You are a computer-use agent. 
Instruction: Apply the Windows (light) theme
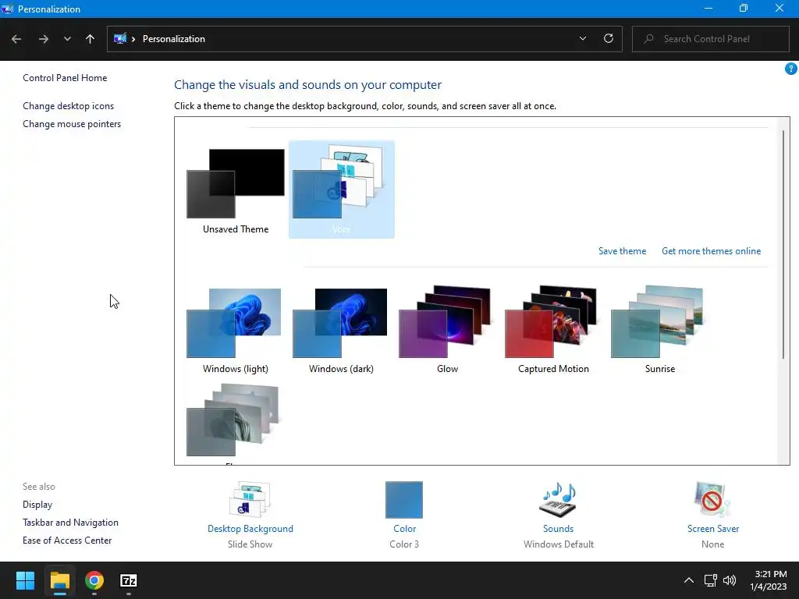(x=236, y=330)
